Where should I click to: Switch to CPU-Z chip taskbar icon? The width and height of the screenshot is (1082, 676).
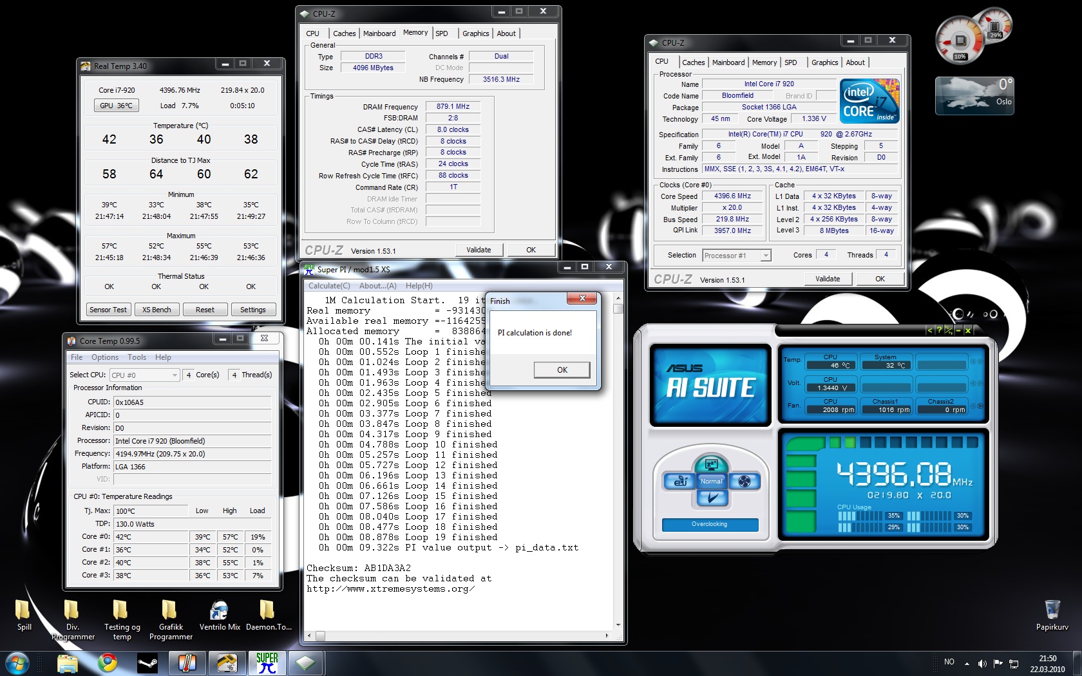coord(306,663)
